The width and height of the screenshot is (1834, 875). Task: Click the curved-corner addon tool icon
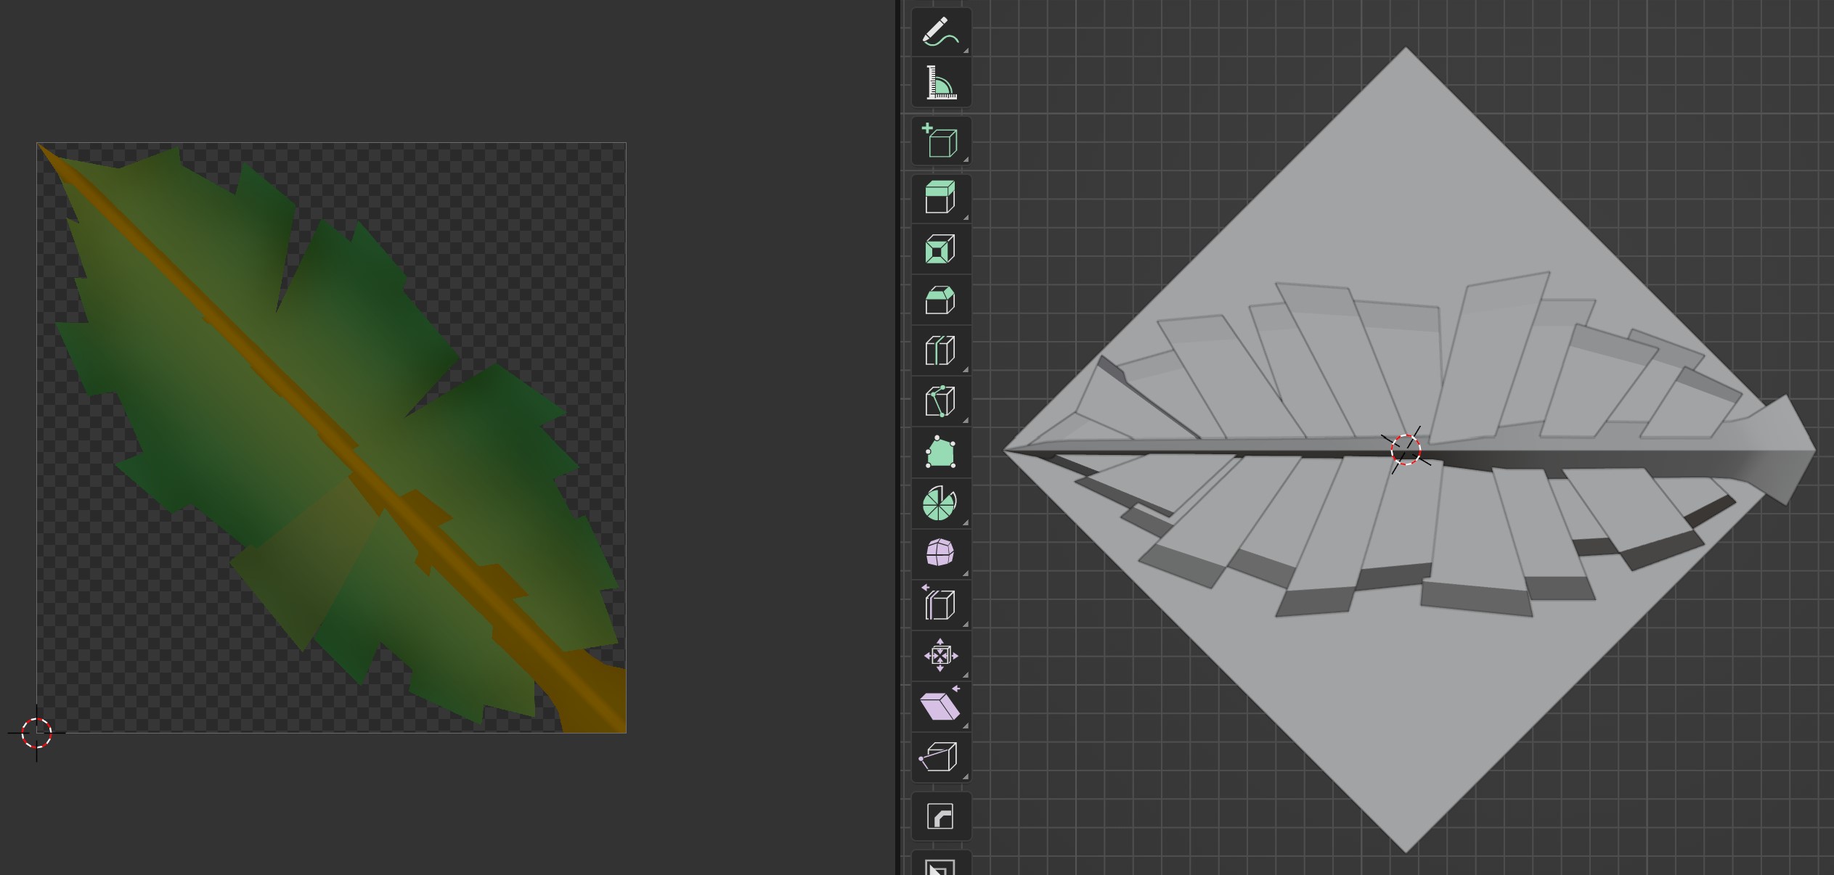click(941, 817)
